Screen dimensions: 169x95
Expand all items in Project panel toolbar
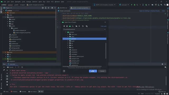[x=46, y=8]
